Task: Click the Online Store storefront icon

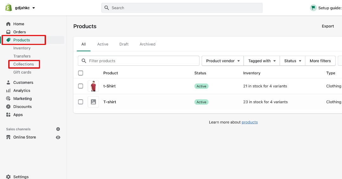Action: click(x=8, y=137)
